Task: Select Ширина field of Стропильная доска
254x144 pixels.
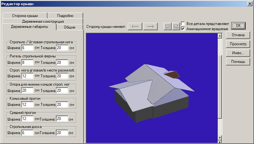Action: point(27,133)
